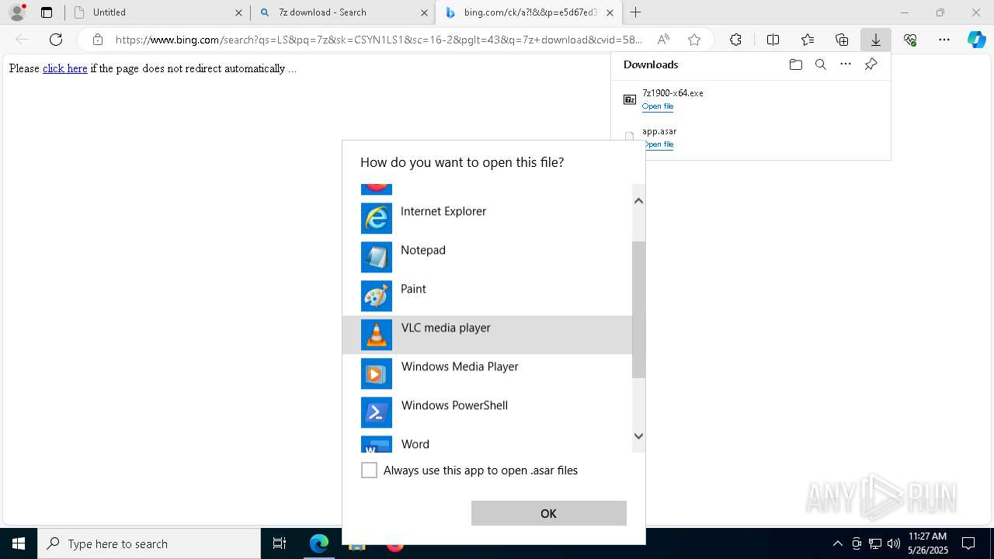
Task: Open a new browser tab
Action: tap(636, 12)
